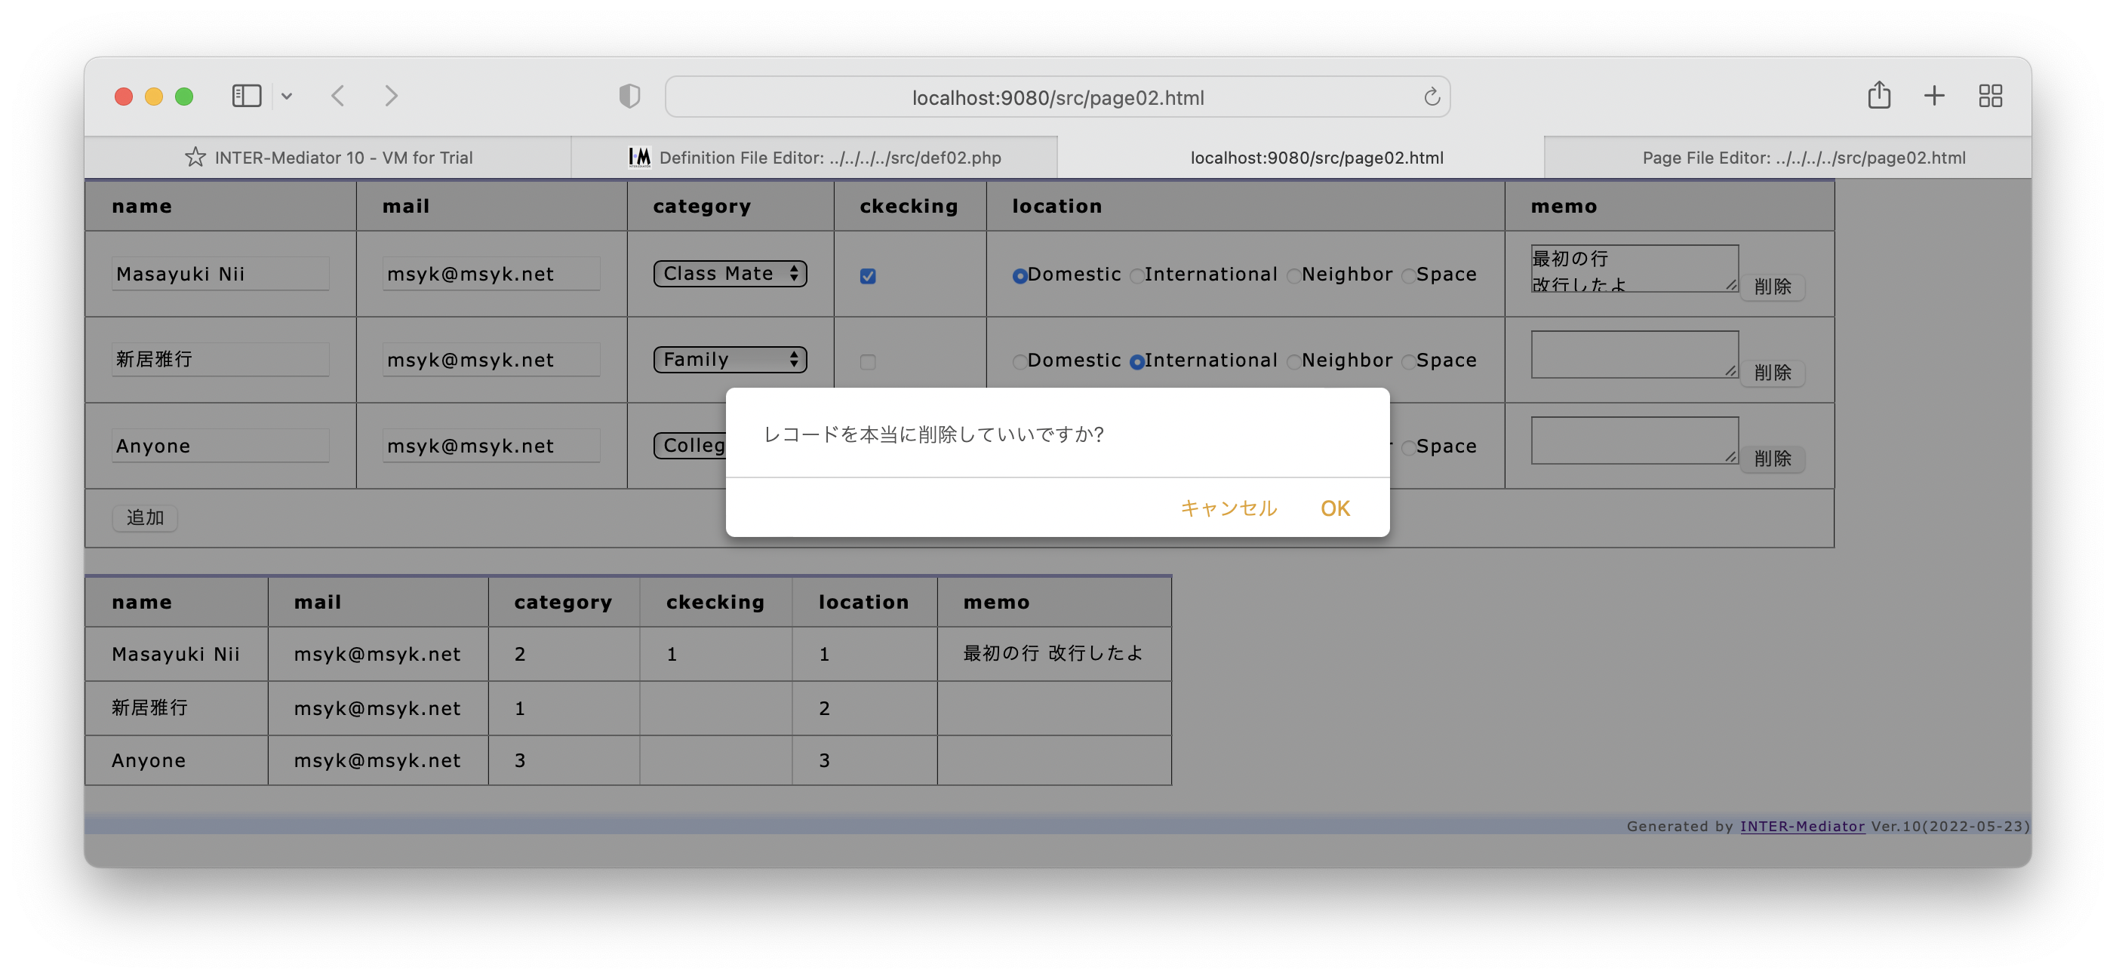
Task: Switch to the INTER-Mediator 10 - VM for Trial tab
Action: click(x=328, y=158)
